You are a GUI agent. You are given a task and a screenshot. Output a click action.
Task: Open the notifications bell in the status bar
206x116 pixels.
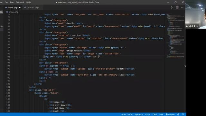pos(183,114)
